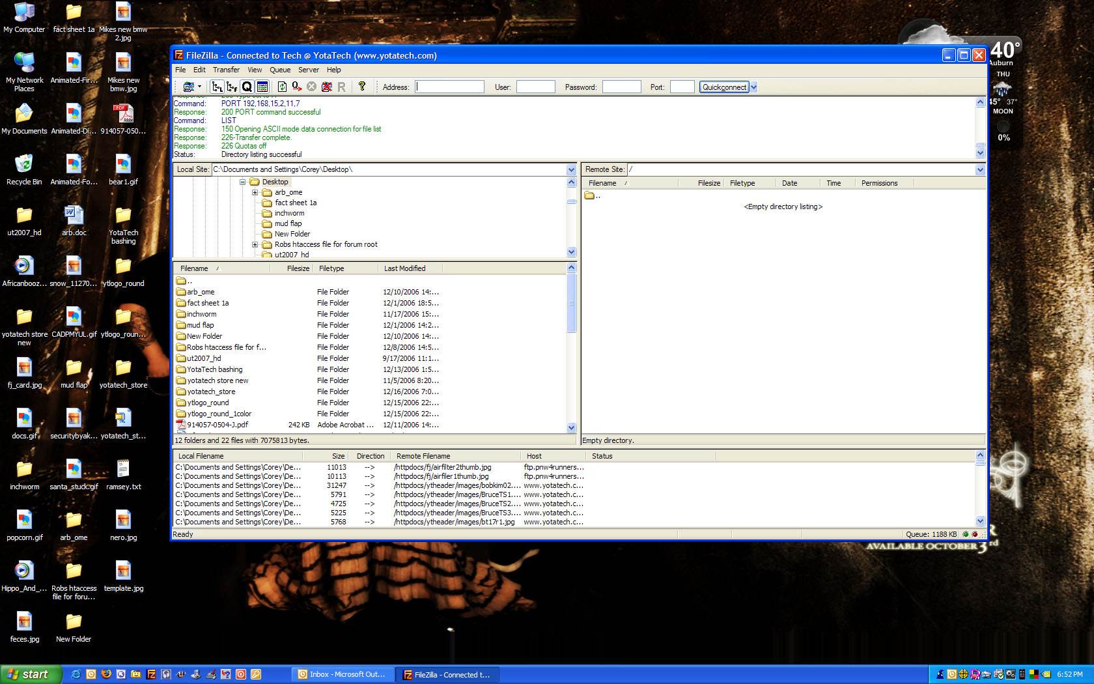Click the Help question mark icon

click(362, 87)
